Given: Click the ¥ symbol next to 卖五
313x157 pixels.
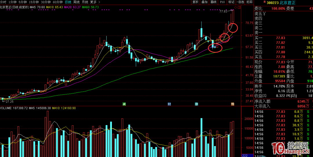Looking at the screenshot, I should [x=264, y=14].
